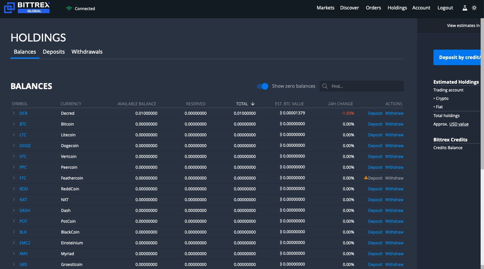Screen dimensions: 484x269
Task: Expand the RDD row chevron
Action: [x=14, y=189]
